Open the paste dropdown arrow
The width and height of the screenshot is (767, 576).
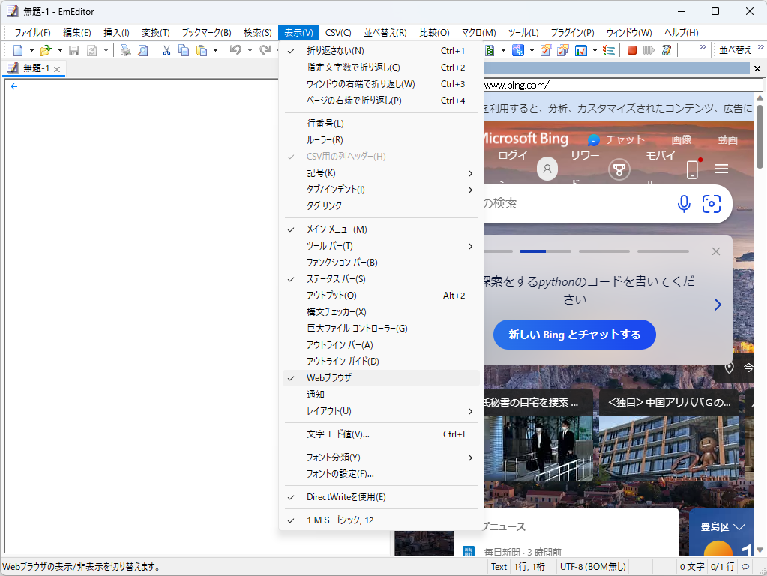coord(214,50)
